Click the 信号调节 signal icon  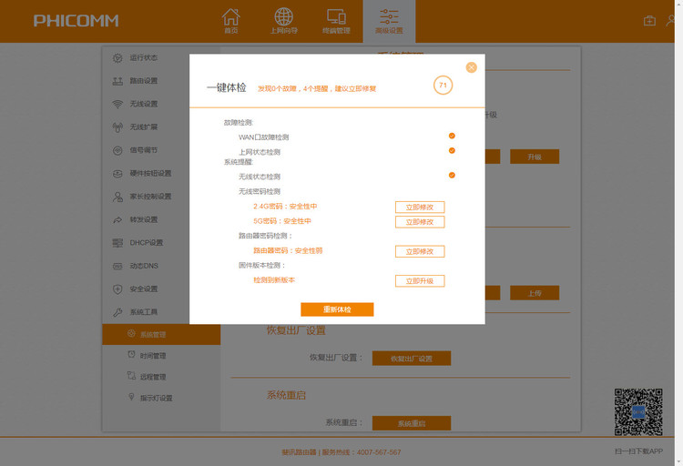117,150
